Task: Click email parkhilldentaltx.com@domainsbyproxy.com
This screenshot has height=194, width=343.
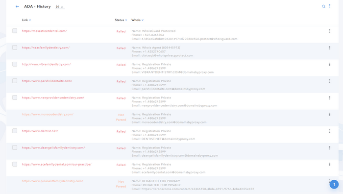Action: click(x=173, y=89)
